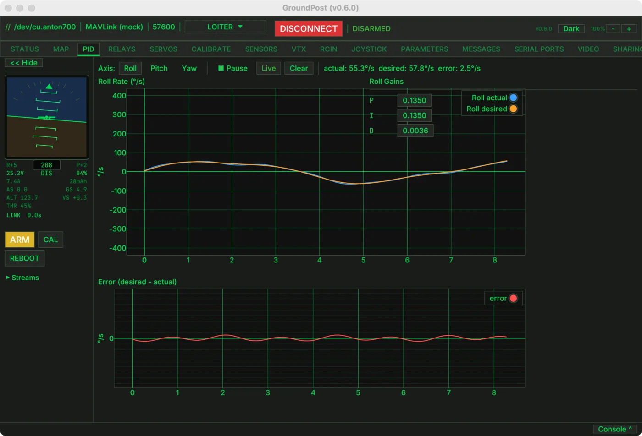
Task: Click the 57600 baud rate label
Action: click(164, 27)
